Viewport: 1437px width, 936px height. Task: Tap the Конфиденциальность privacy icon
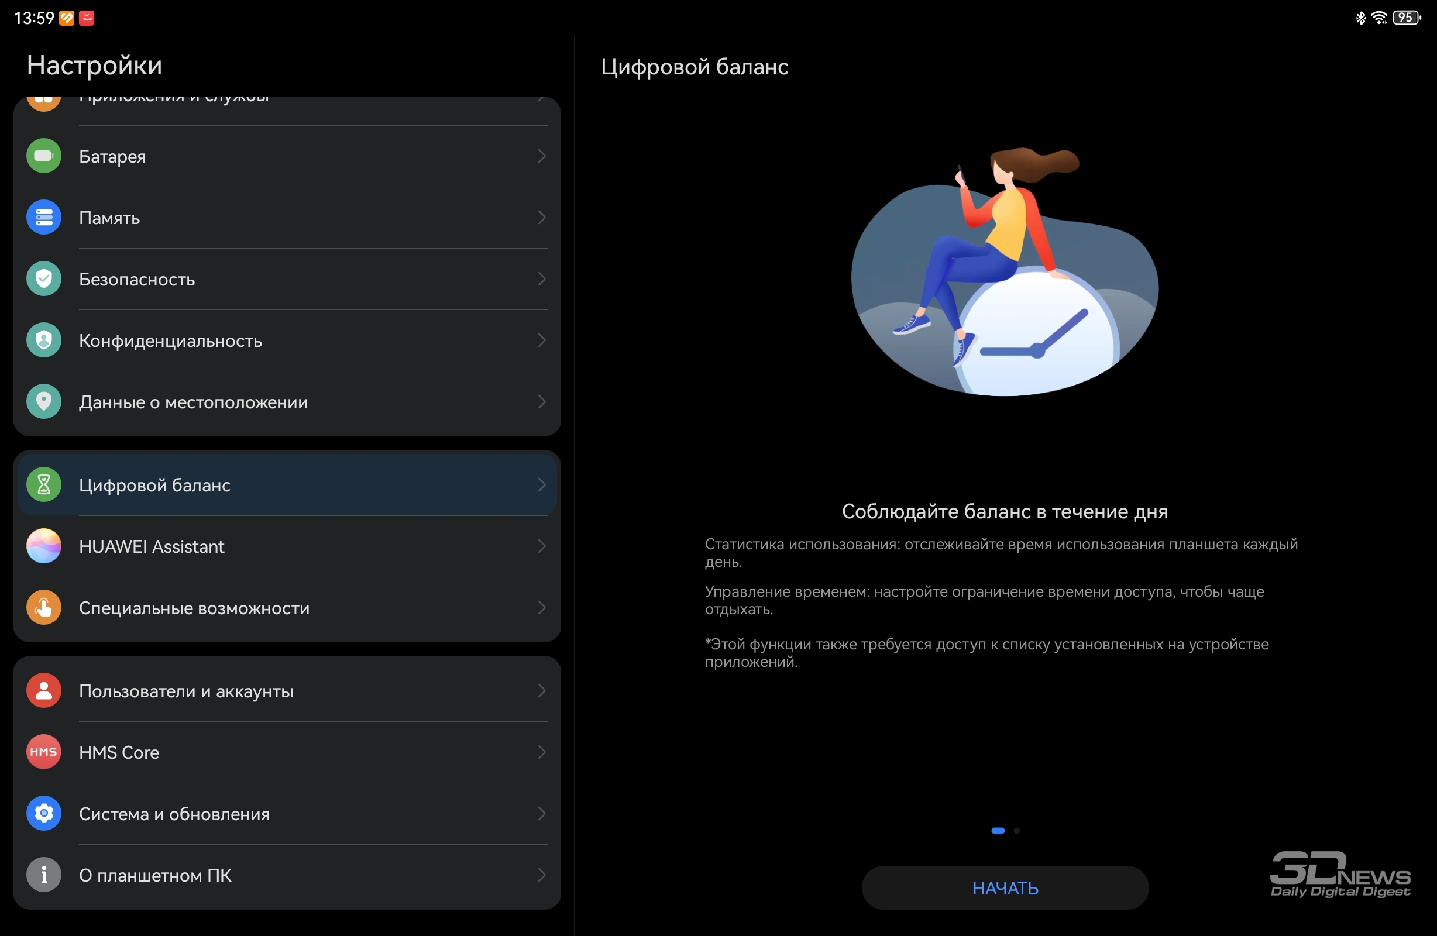point(43,340)
